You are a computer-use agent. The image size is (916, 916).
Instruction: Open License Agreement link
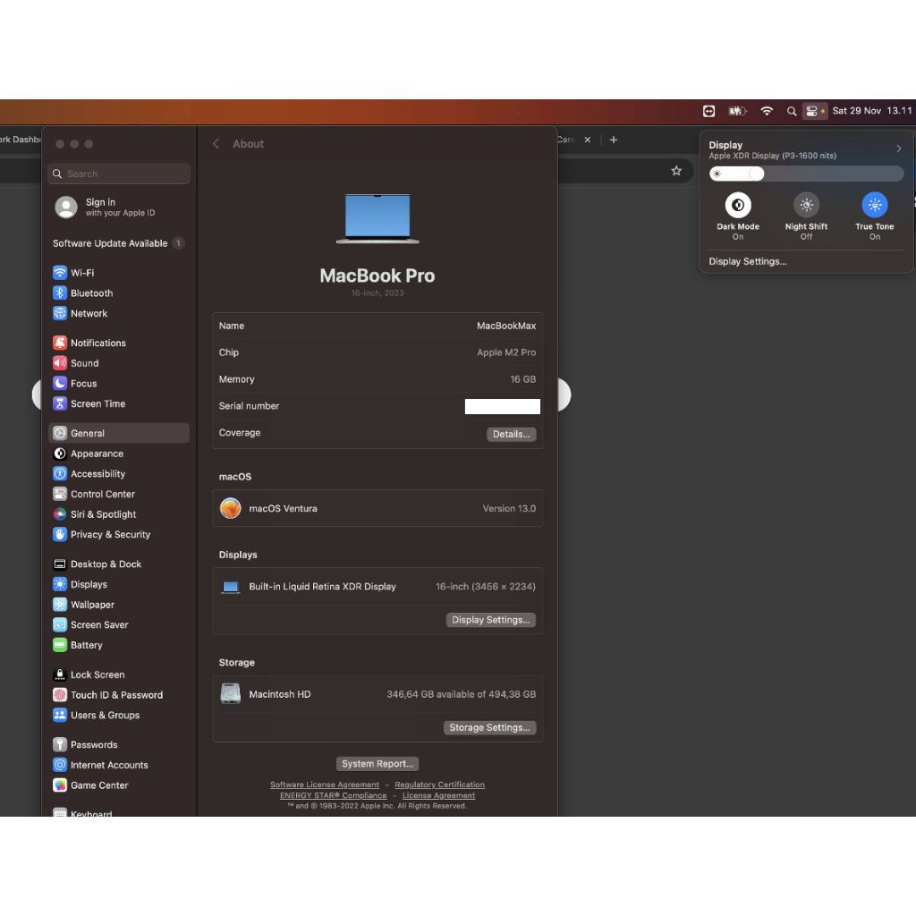tap(438, 795)
